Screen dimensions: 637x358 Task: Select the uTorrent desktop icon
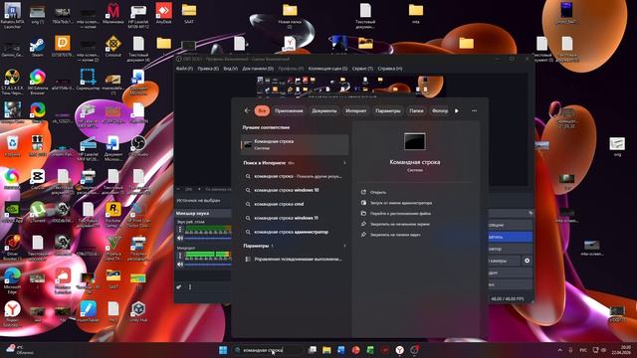point(38,212)
